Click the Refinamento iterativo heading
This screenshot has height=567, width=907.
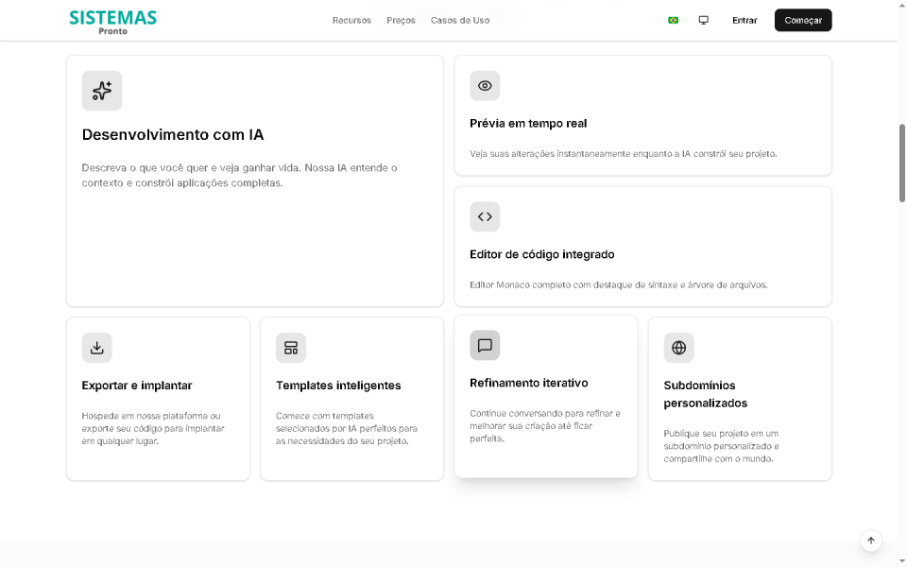pos(529,383)
